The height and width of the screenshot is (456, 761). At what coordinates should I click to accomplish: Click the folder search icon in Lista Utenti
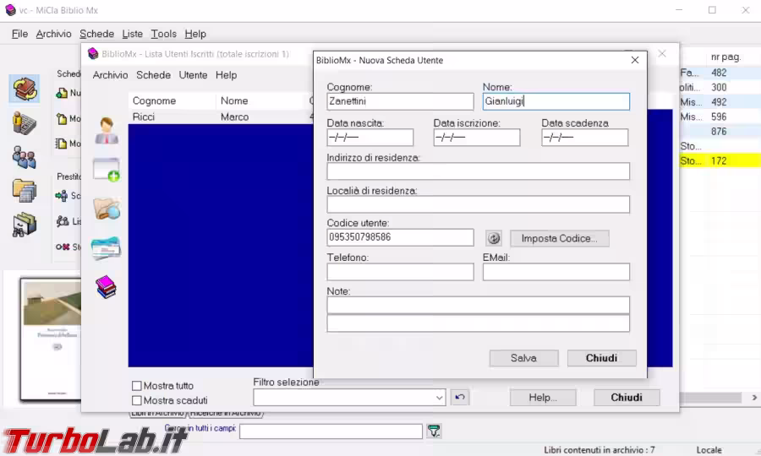(107, 209)
